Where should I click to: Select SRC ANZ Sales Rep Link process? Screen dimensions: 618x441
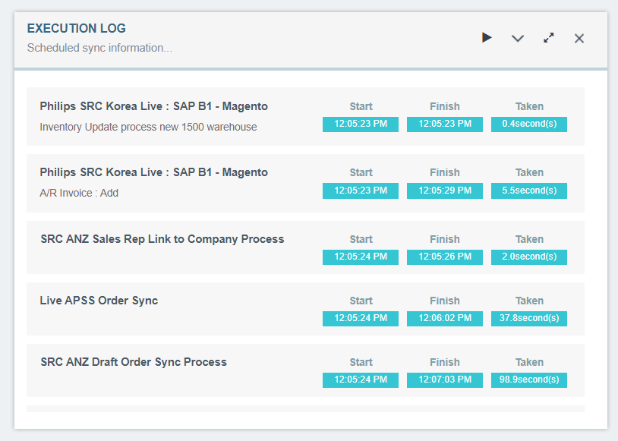pos(162,239)
